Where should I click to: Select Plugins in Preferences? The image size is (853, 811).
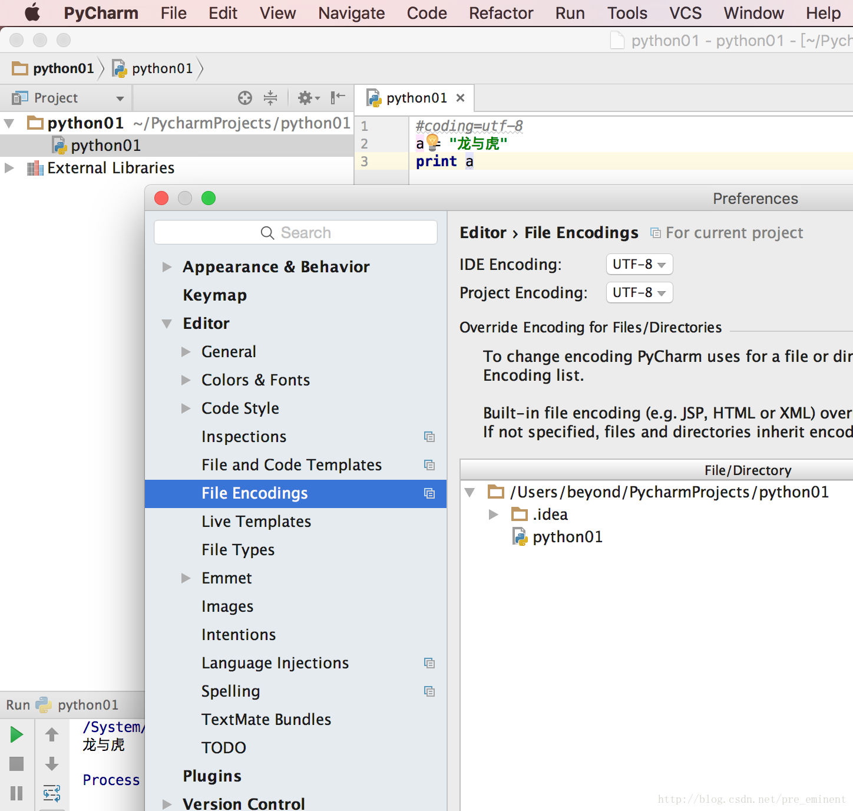[x=212, y=776]
